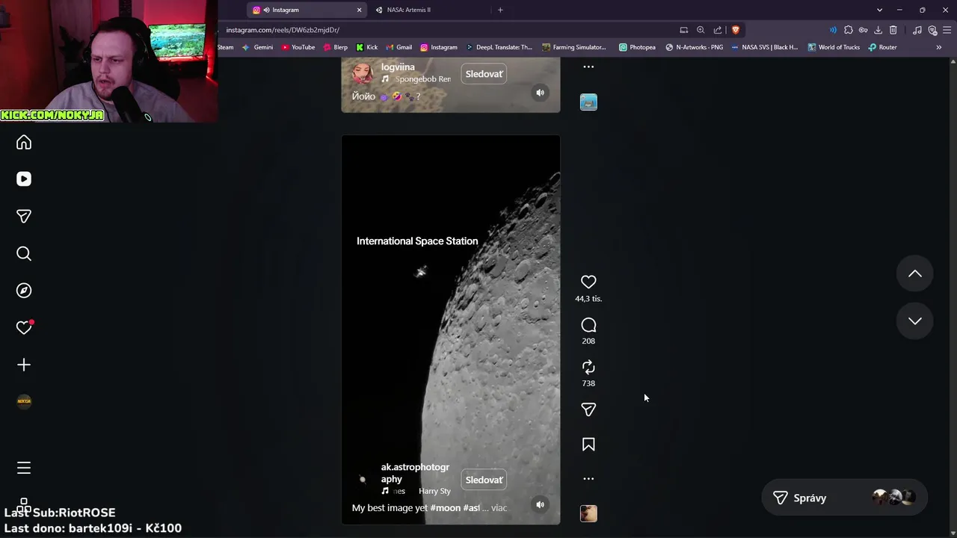957x538 pixels.
Task: Expand the caption with 'viac'
Action: point(499,508)
